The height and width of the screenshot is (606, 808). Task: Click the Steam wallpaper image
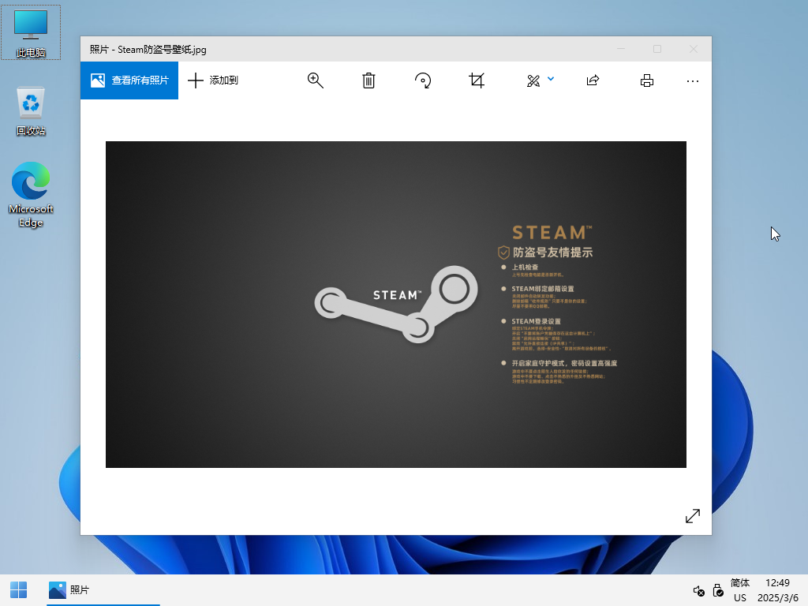click(395, 304)
